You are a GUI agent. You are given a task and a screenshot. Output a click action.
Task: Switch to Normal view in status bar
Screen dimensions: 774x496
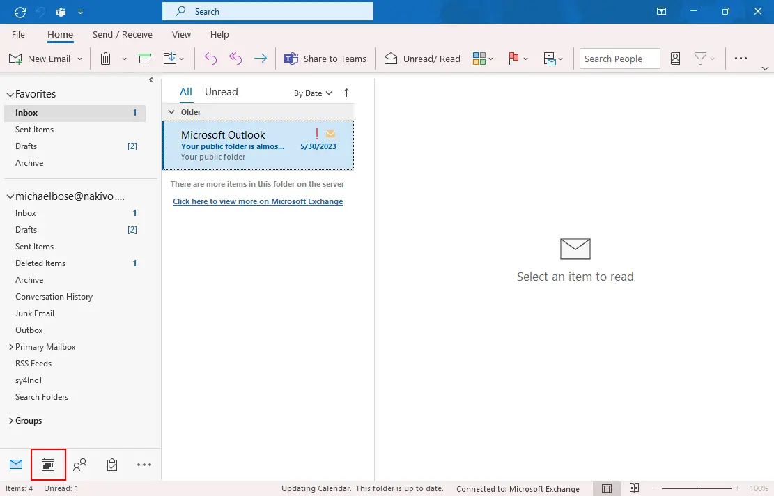[x=607, y=488]
